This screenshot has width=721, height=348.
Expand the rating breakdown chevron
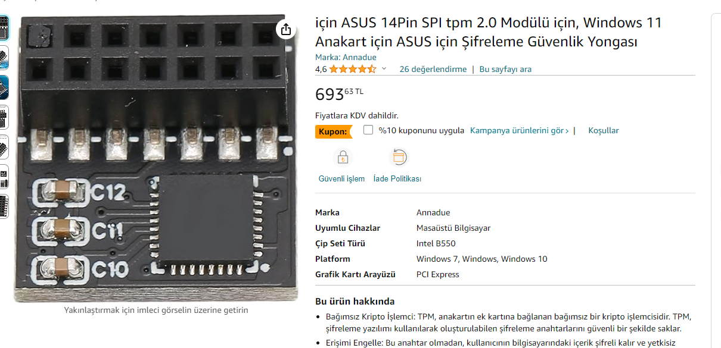(x=384, y=69)
